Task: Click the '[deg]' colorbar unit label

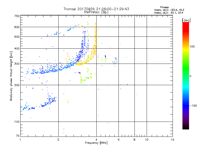Action: point(186,20)
